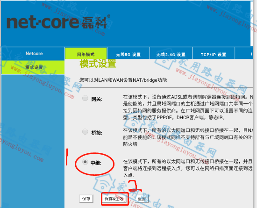
Task: Click the 网关 mode description paragraph
Action: [x=188, y=107]
